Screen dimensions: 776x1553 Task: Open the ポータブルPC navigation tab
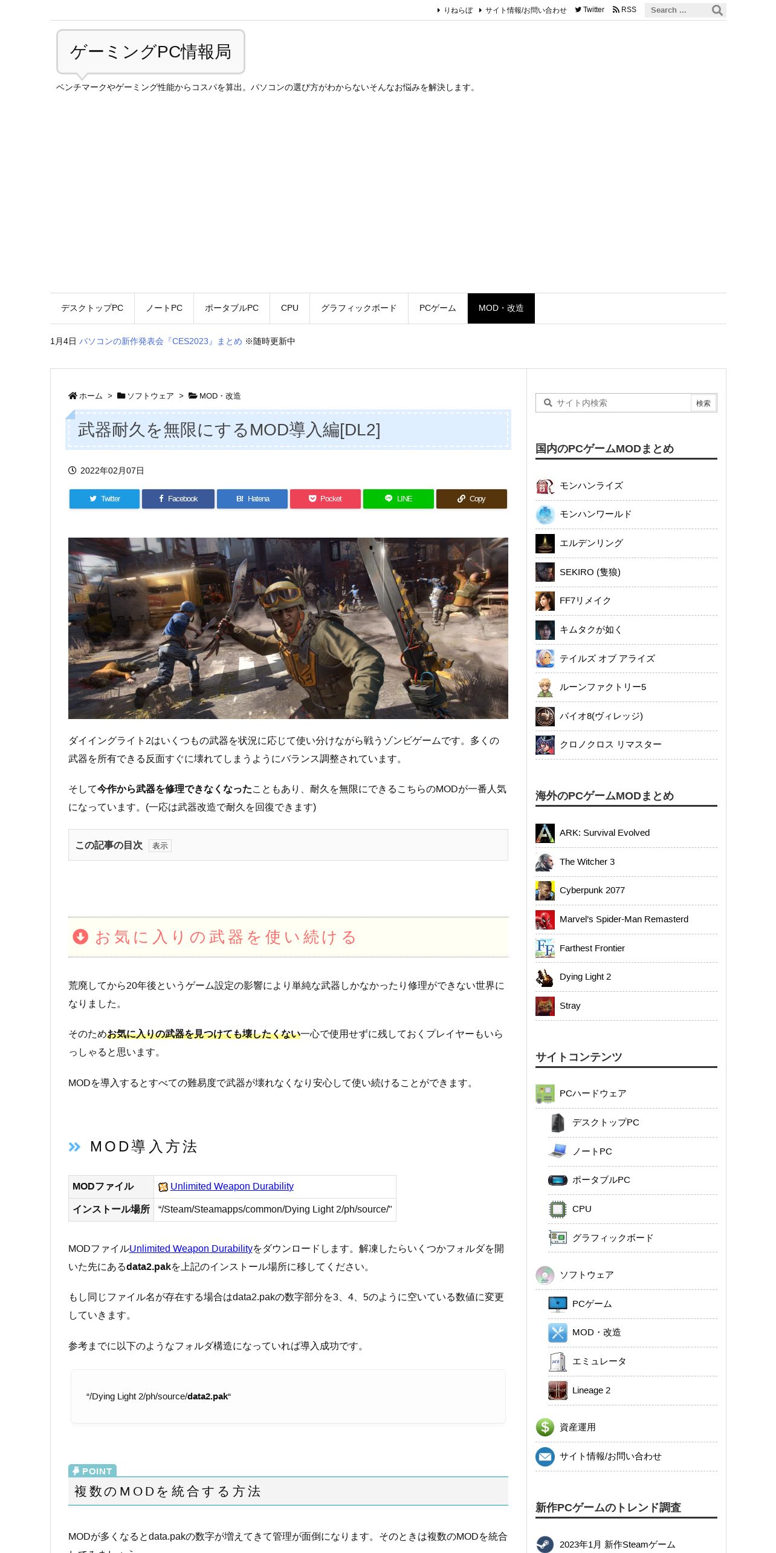tap(231, 308)
